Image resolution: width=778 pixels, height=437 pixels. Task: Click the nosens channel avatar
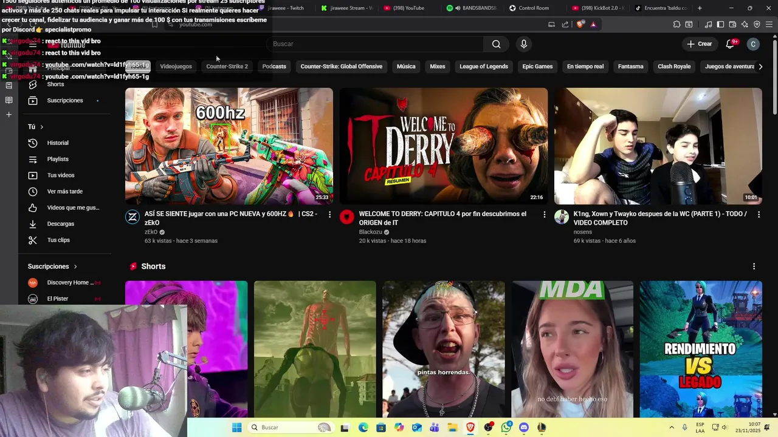(562, 217)
